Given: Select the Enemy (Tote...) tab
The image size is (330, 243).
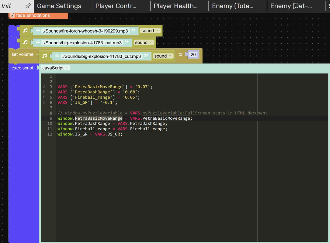Looking at the screenshot, I should tap(233, 6).
